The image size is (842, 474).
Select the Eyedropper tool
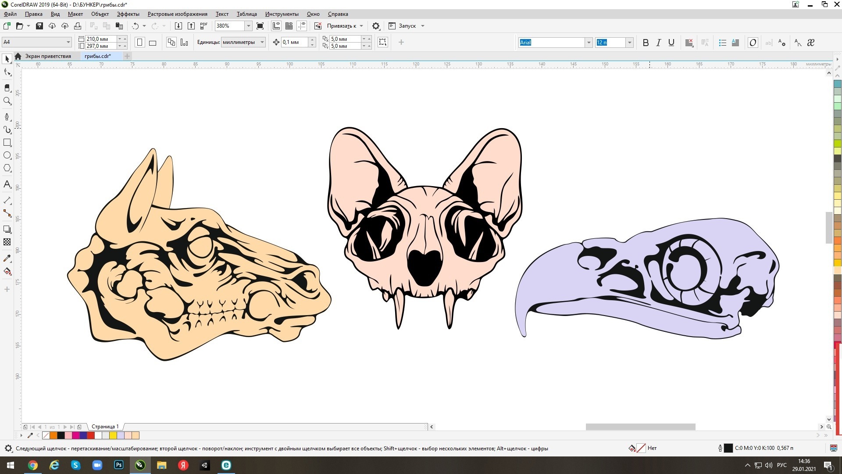(7, 258)
